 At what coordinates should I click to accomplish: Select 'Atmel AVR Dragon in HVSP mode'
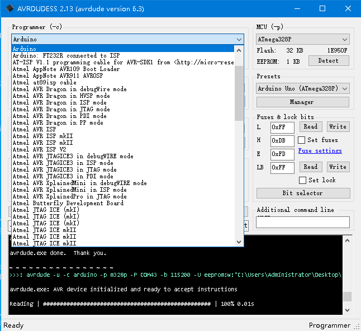click(123, 96)
